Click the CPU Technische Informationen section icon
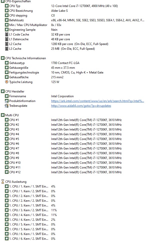 tap(3, 58)
